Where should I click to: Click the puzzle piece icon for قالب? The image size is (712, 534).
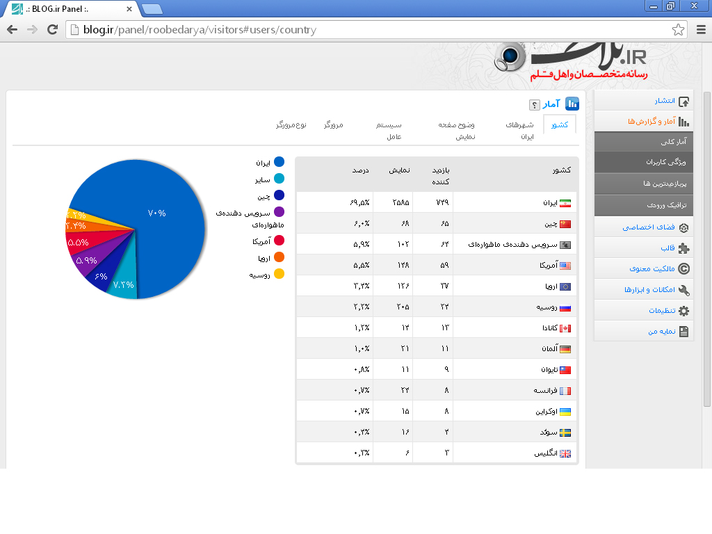tap(683, 248)
